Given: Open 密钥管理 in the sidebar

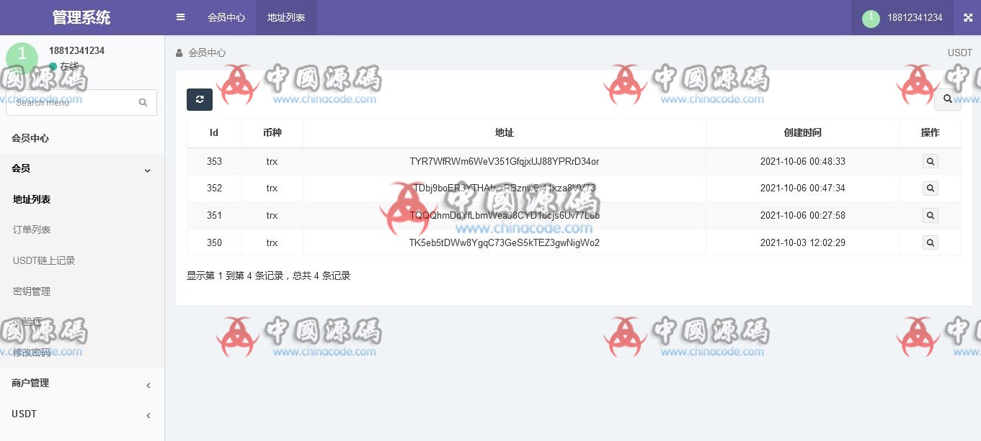Looking at the screenshot, I should [32, 291].
